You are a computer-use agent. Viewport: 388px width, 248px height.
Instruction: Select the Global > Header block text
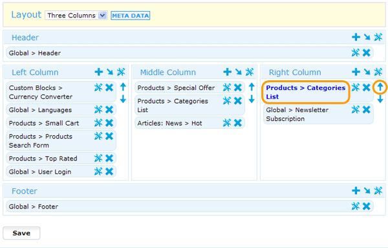coord(35,52)
